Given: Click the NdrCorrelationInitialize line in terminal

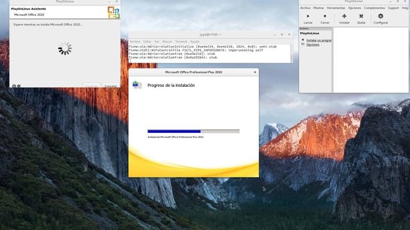Looking at the screenshot, I should pyautogui.click(x=202, y=47).
